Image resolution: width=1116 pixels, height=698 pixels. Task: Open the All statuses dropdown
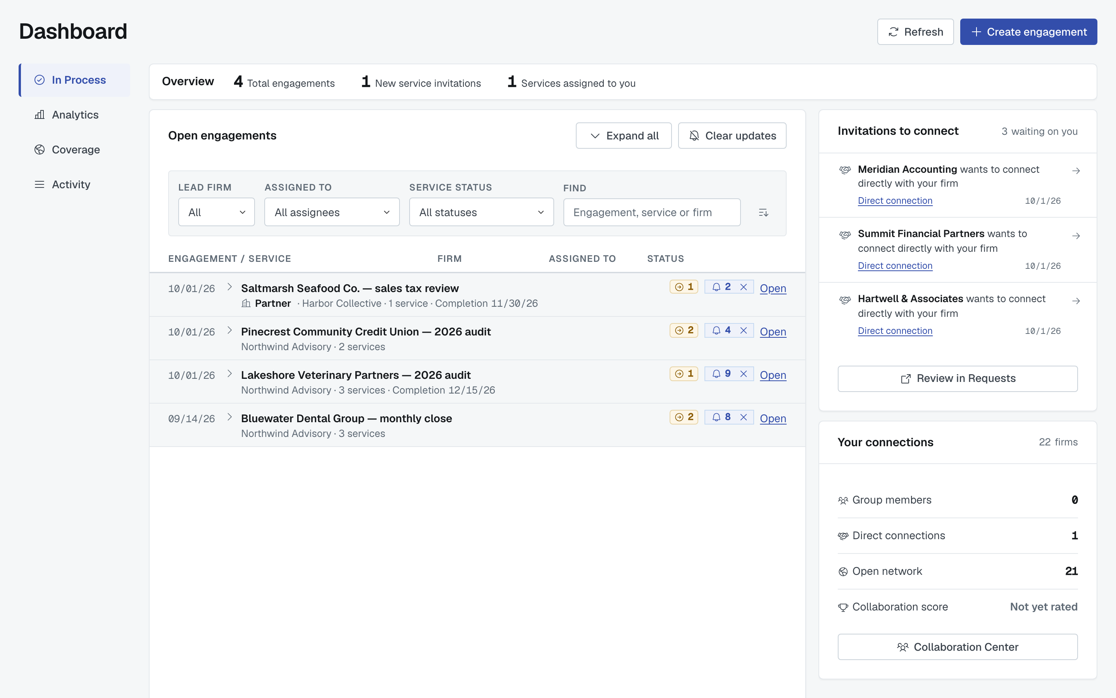(x=481, y=212)
